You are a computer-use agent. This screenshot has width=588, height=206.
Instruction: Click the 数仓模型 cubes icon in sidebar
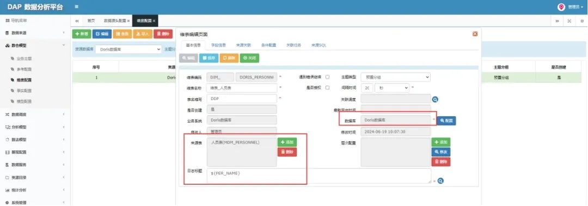[8, 45]
